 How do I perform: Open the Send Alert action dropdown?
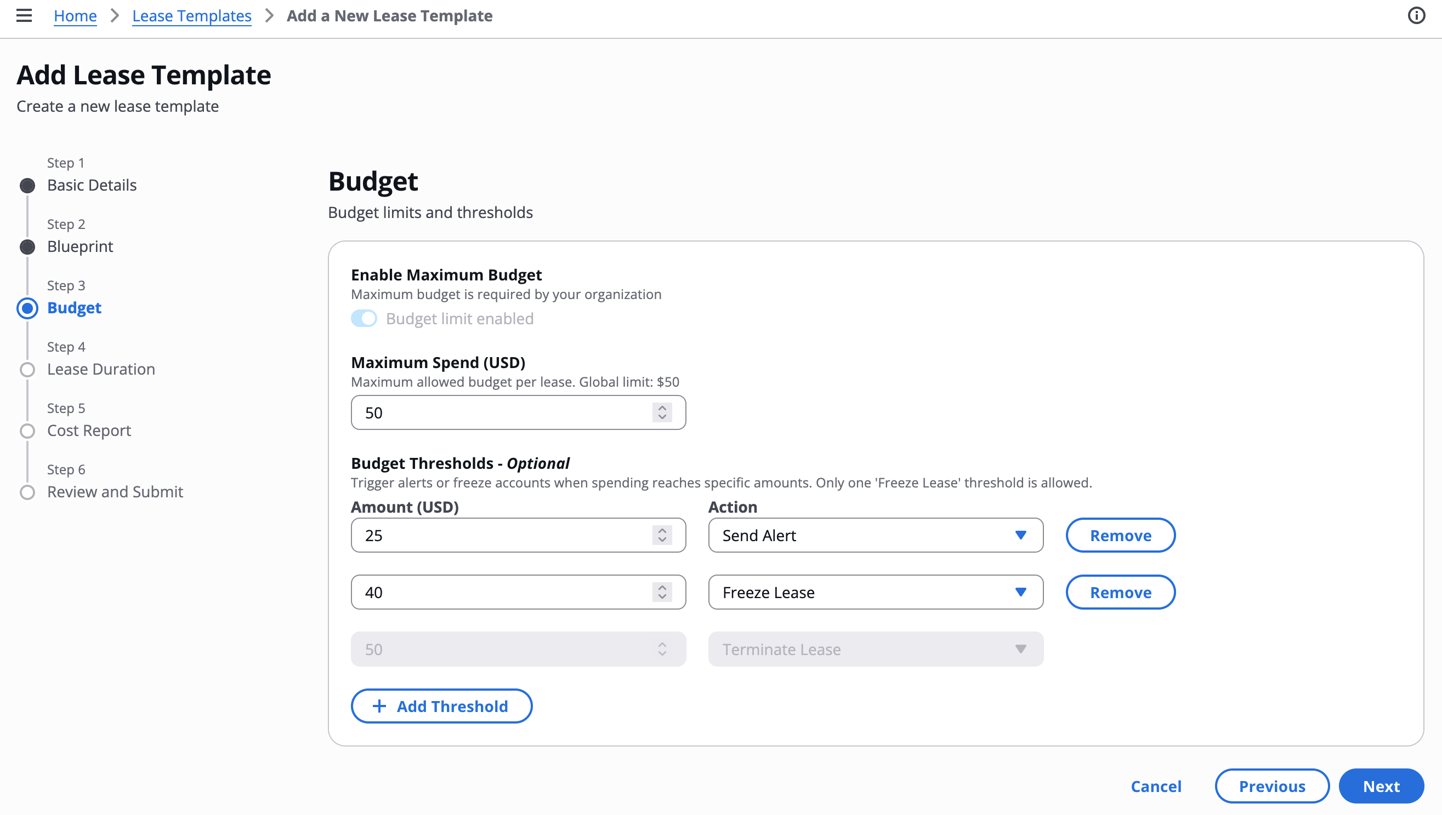click(x=875, y=535)
